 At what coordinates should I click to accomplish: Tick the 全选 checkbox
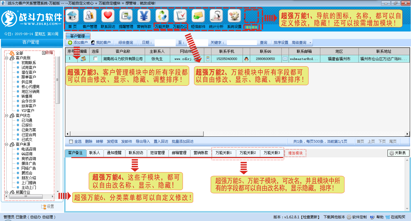[x=71, y=142]
